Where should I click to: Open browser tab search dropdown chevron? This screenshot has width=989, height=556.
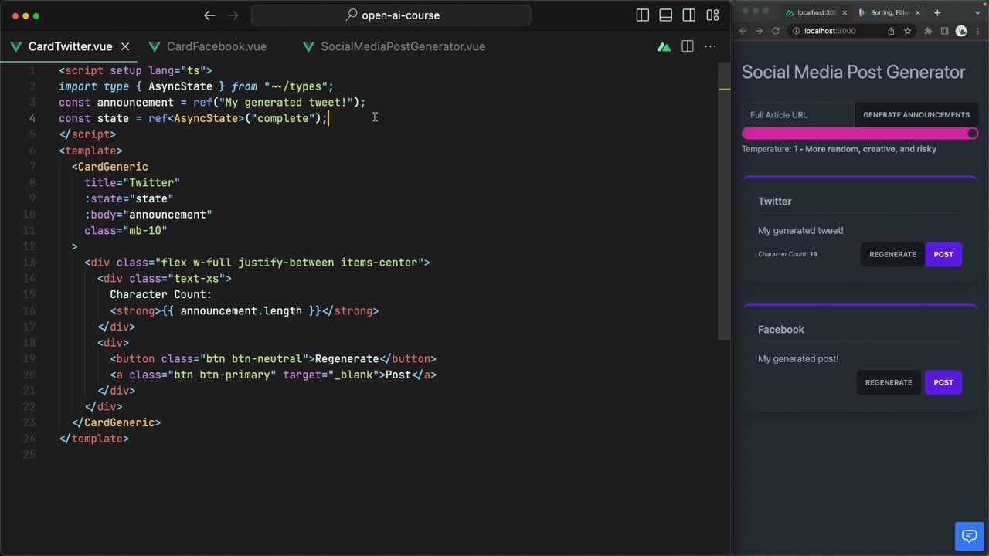977,12
